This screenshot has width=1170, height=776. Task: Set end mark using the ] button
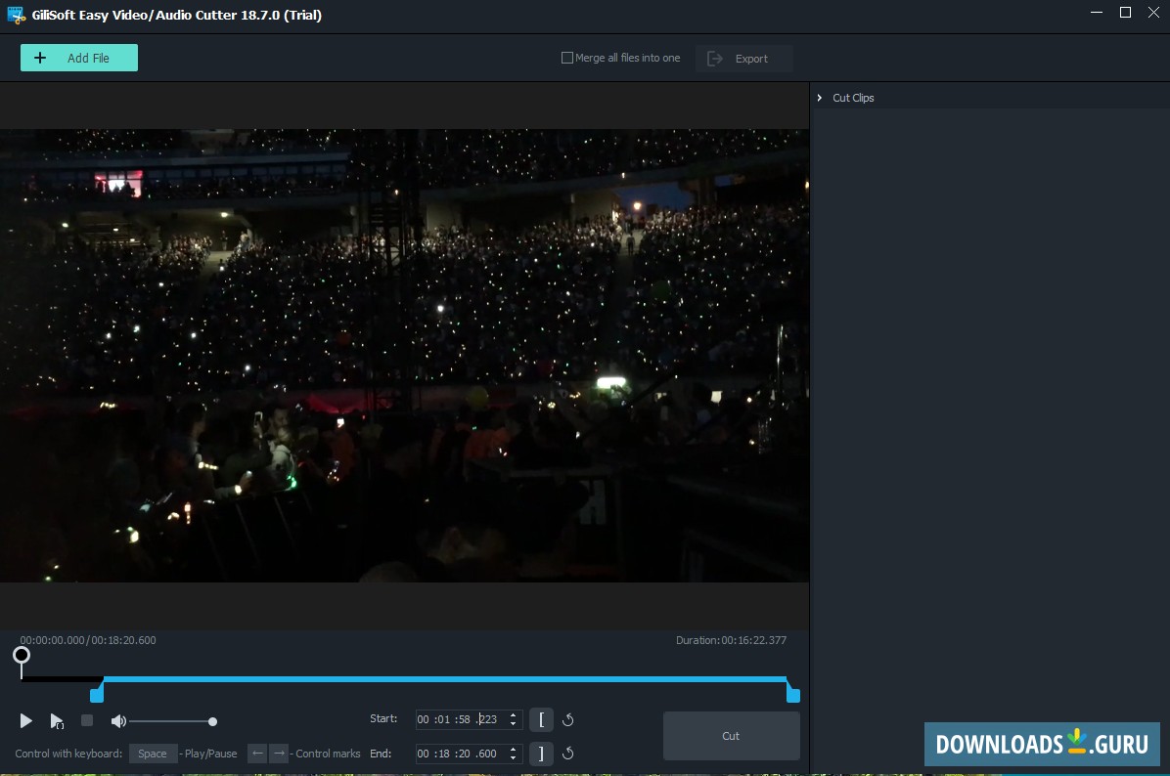coord(541,754)
